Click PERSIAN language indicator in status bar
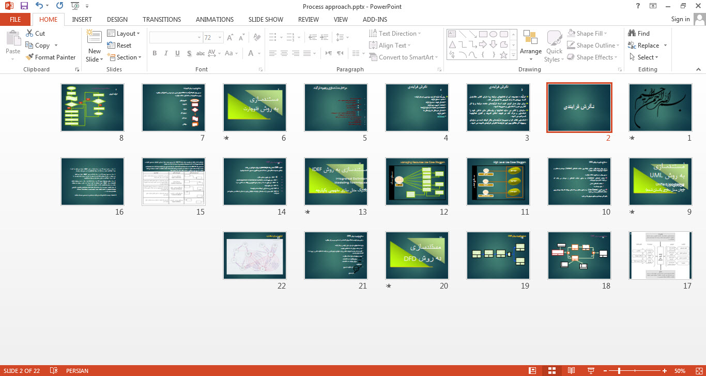 [x=77, y=371]
